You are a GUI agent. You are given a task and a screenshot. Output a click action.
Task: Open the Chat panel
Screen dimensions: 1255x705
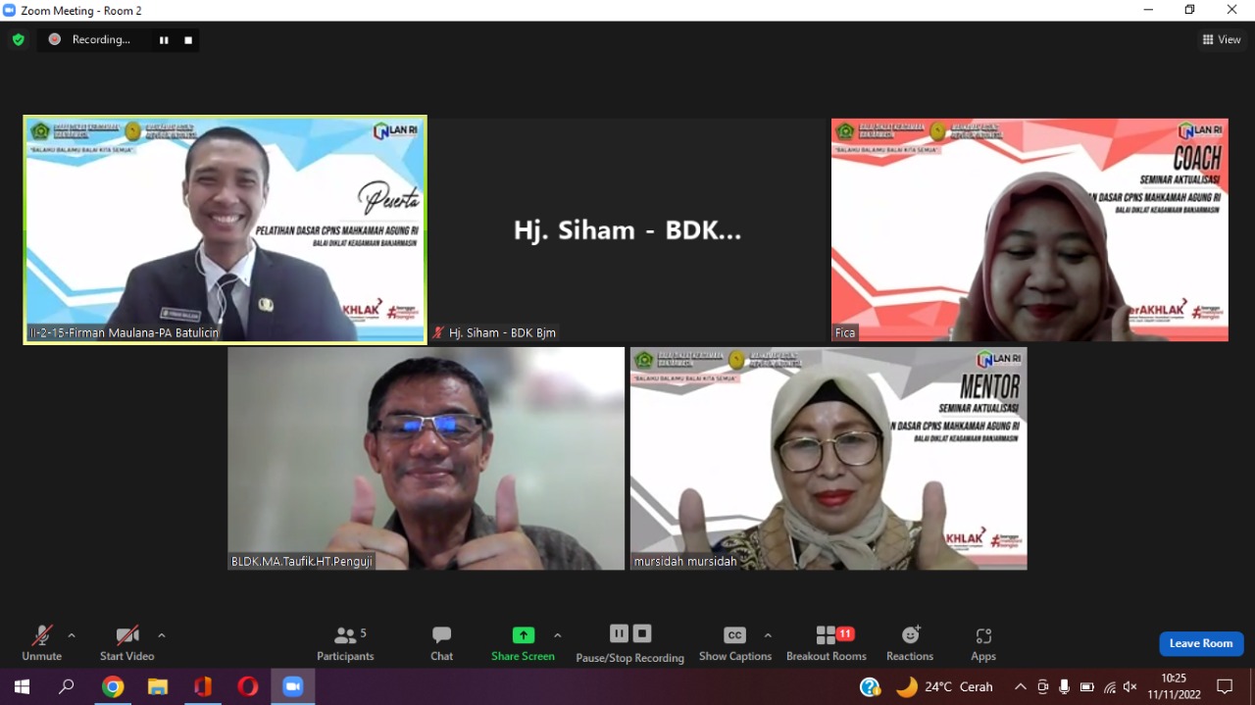point(441,643)
